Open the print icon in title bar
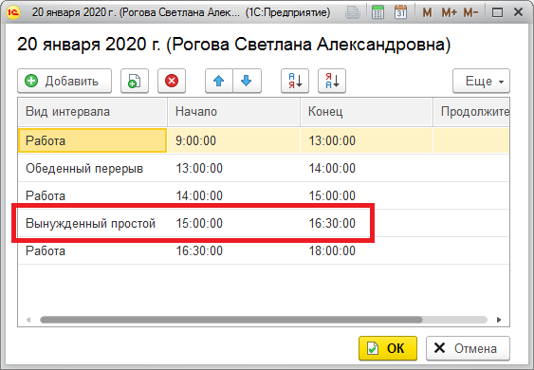Screen dimensions: 534x370 click(353, 12)
